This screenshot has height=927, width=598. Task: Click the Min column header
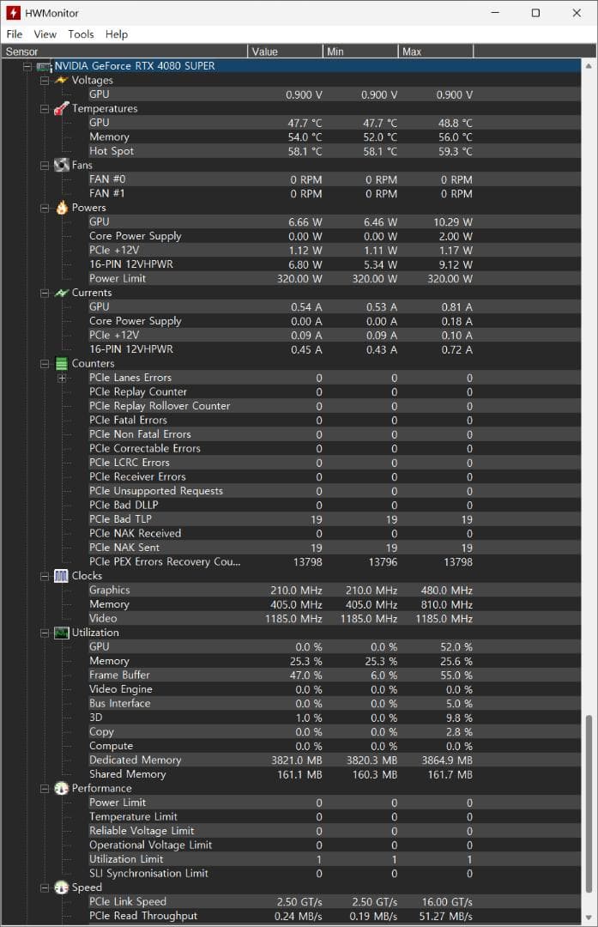click(360, 51)
